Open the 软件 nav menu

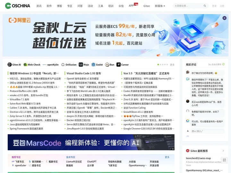pos(49,6)
